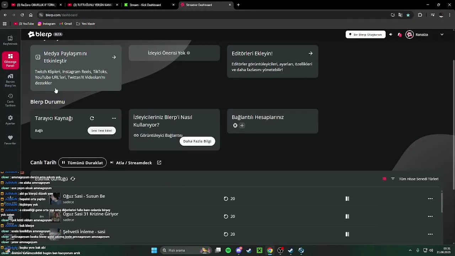Viewport: 455px width, 256px height.
Task: Switch to Stream - Kick Dashboard tab
Action: tap(149, 5)
